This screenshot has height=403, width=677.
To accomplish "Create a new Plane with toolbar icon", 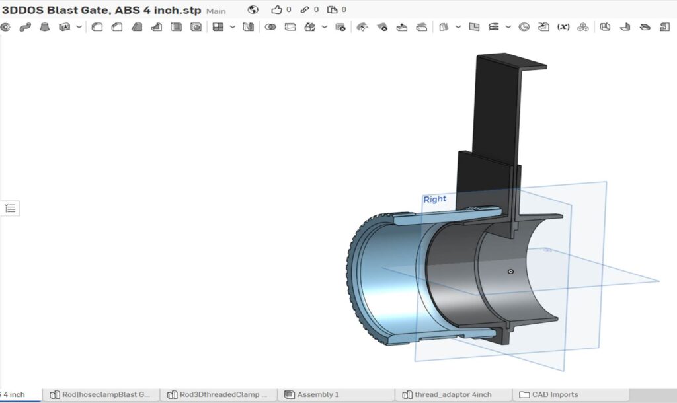I will tap(474, 27).
